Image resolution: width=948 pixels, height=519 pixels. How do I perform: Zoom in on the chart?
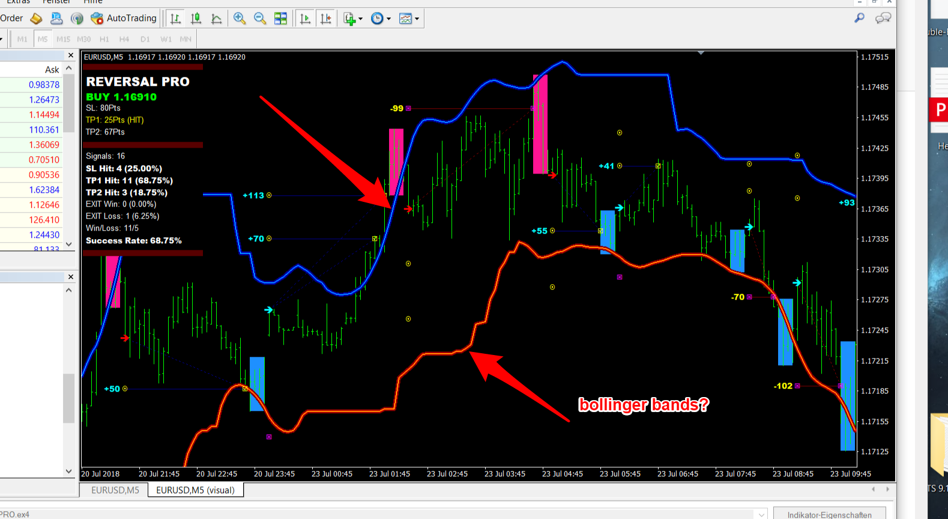(240, 19)
